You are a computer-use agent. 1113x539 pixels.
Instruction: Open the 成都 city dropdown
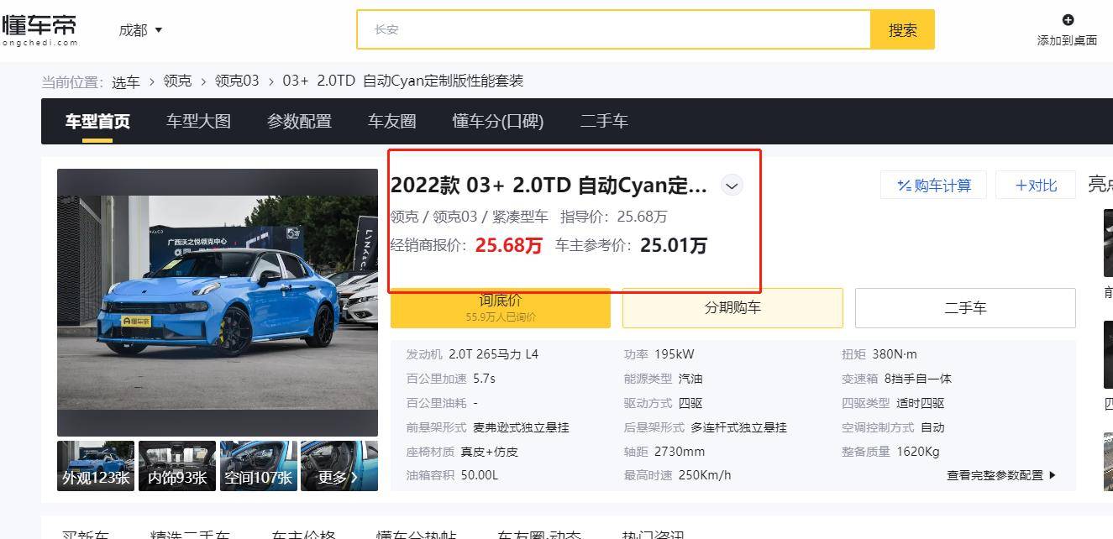coord(140,30)
